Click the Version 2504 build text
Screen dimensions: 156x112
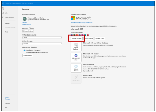pos(96,69)
